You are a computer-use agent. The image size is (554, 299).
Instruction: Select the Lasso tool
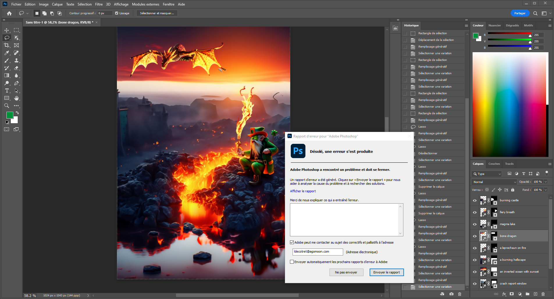coord(6,37)
